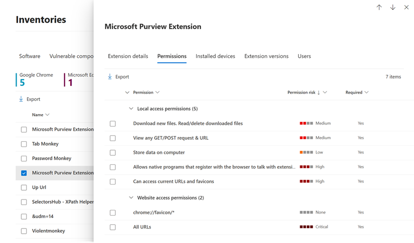This screenshot has width=414, height=243.
Task: Click the risk indicator for Allows native programs row
Action: point(306,167)
